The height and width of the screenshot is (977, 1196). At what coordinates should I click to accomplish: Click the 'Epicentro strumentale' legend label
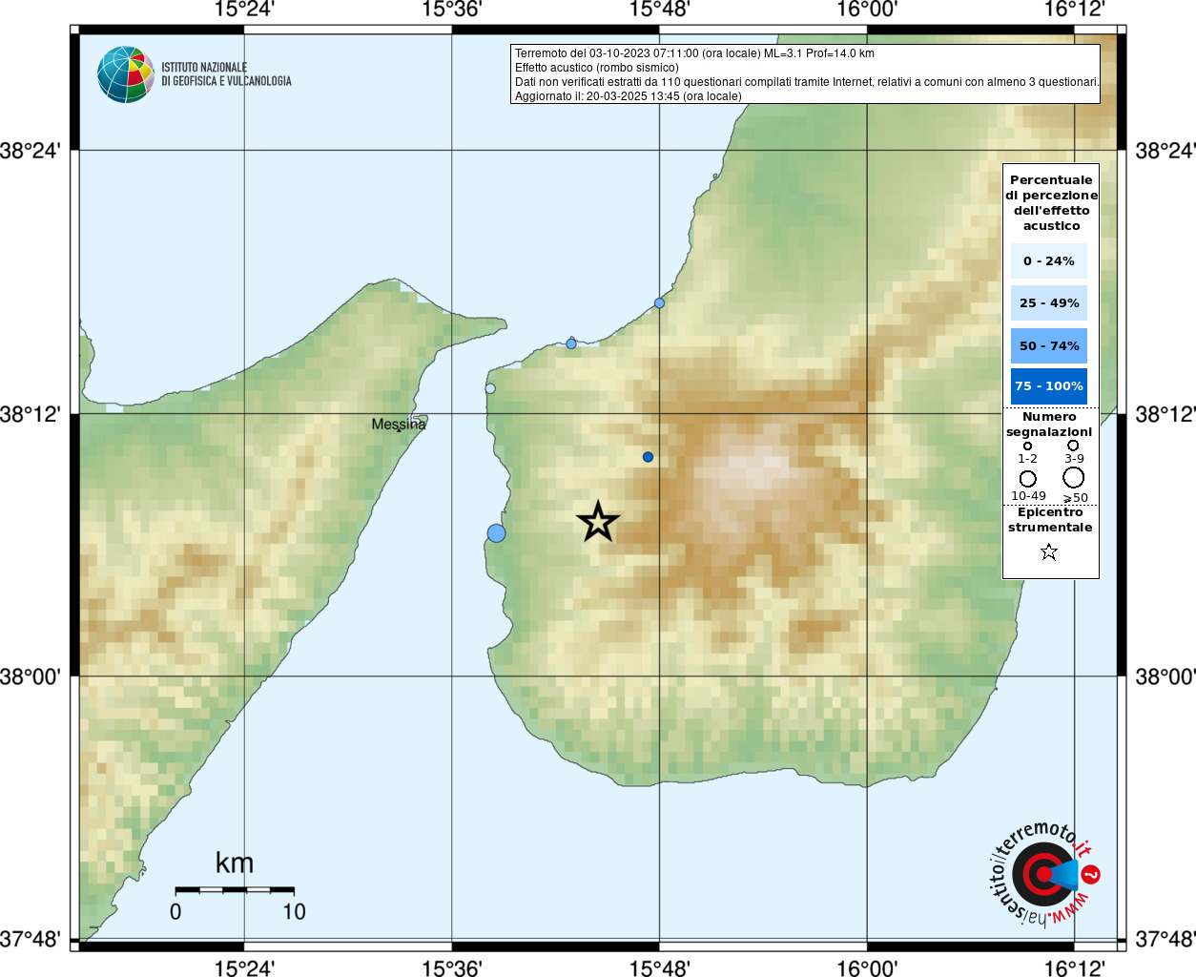[x=1050, y=519]
